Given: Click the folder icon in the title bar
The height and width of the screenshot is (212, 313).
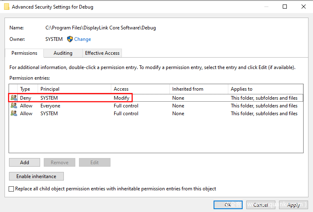Looking at the screenshot, I should point(7,7).
